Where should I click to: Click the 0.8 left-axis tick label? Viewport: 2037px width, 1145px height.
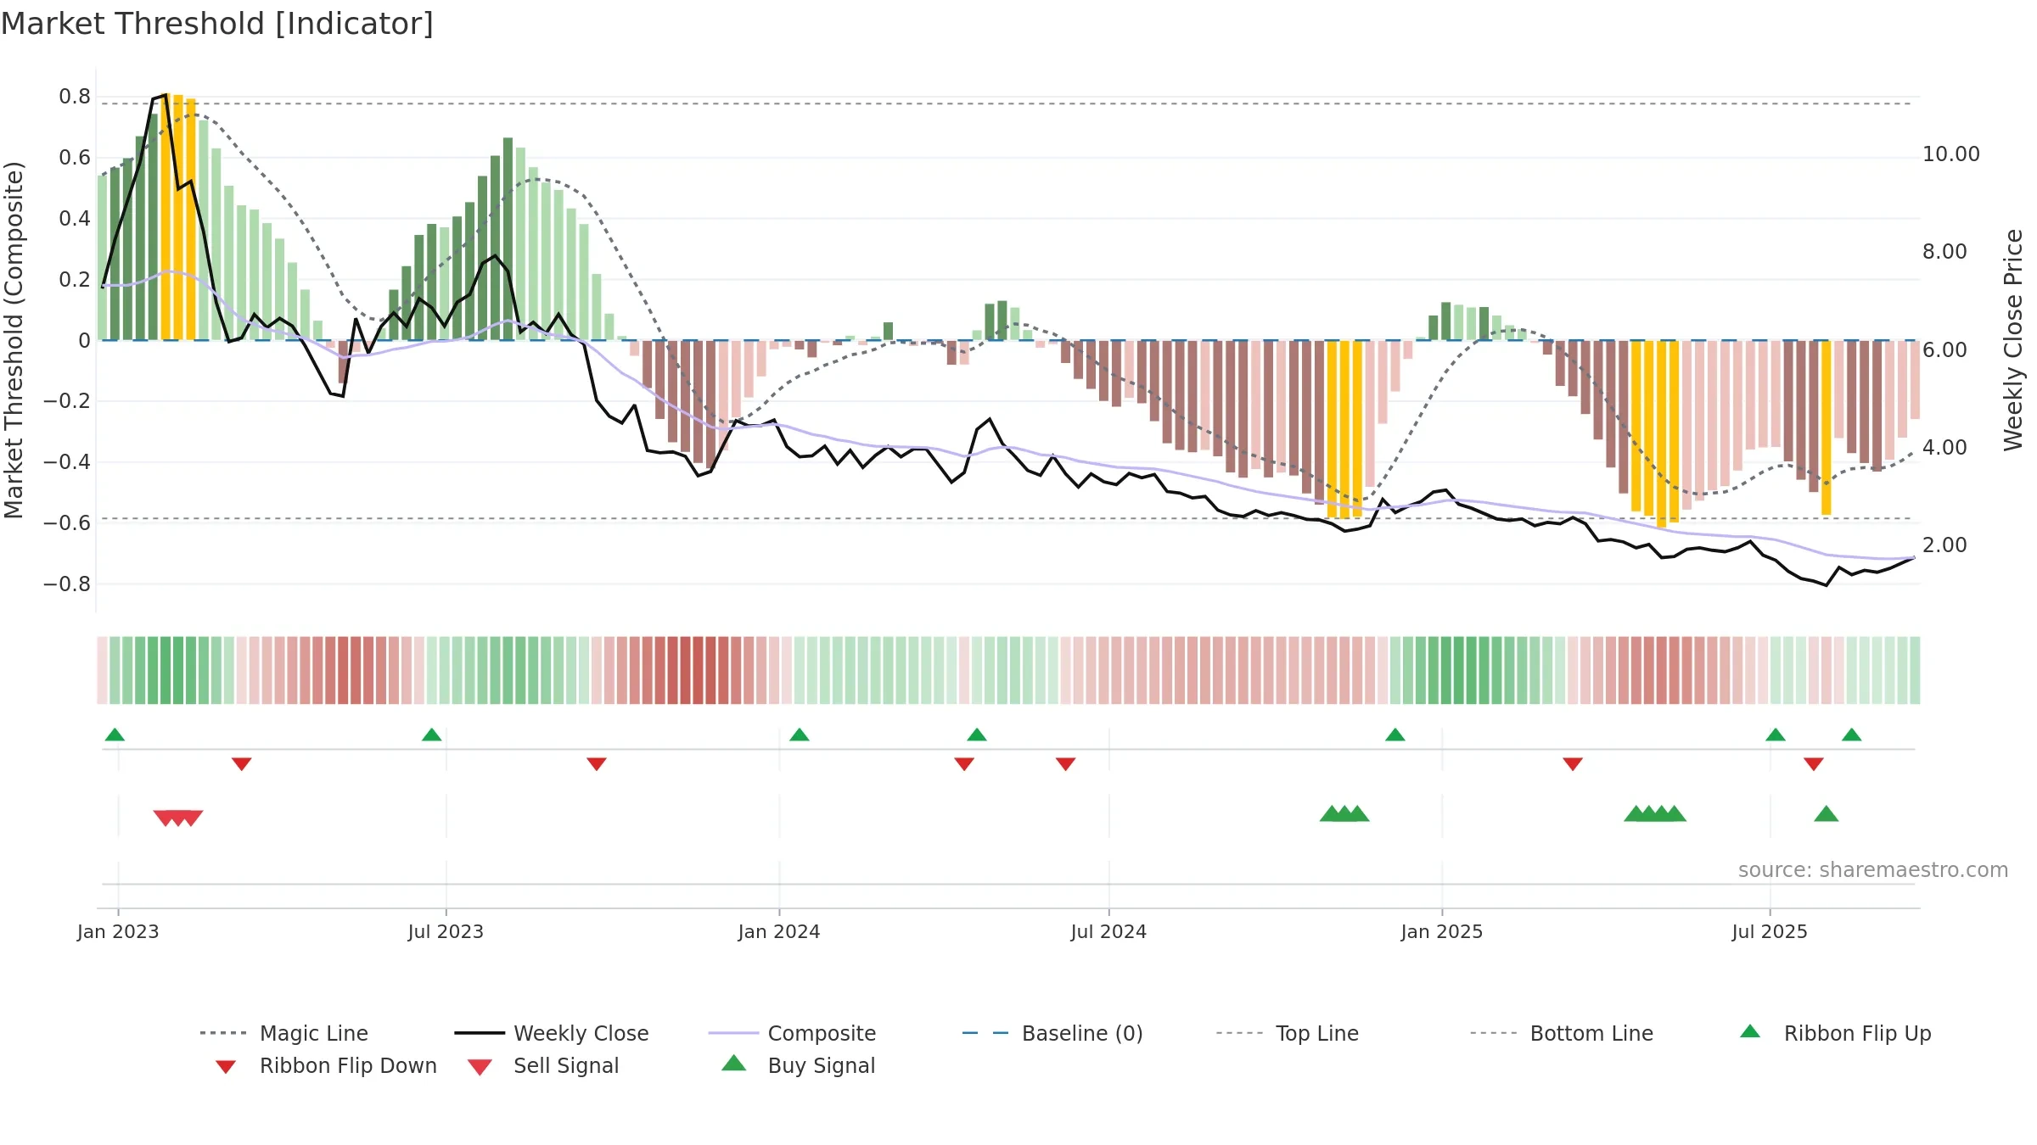[x=75, y=97]
